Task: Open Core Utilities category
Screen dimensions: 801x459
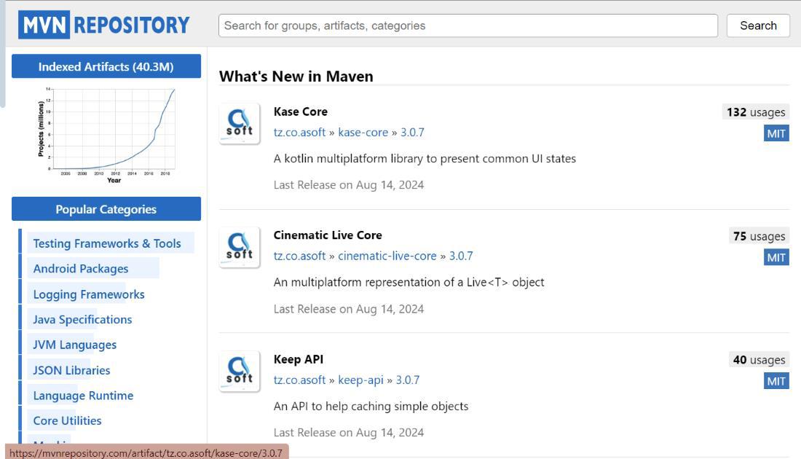Action: click(x=68, y=420)
